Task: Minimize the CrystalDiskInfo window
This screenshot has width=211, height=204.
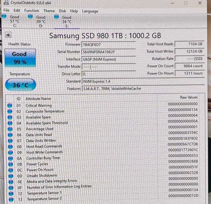Action: (x=172, y=3)
